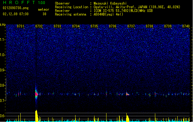Click the 1.1 kHz axis label

pyautogui.click(x=3, y=40)
